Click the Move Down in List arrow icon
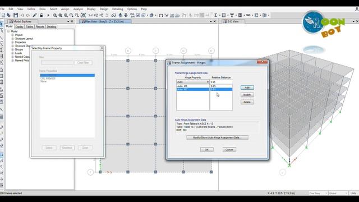 (126, 15)
